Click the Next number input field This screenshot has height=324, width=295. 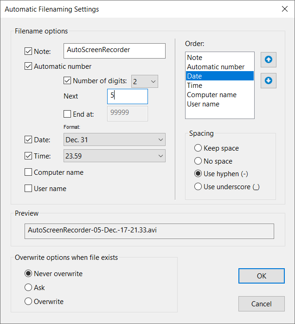127,97
